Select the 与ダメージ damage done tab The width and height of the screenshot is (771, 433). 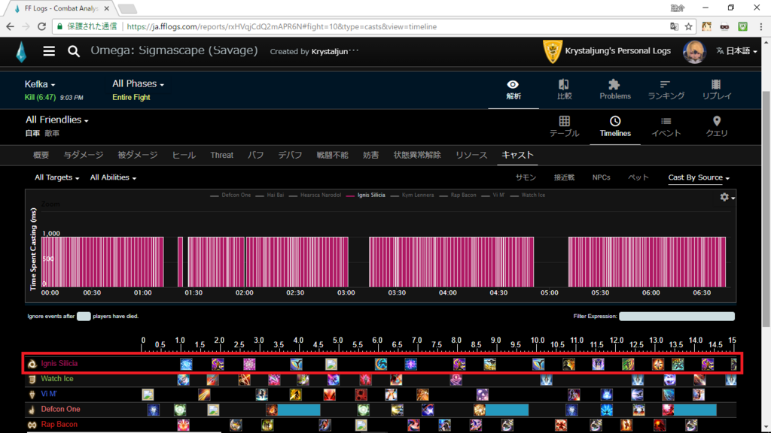click(83, 155)
